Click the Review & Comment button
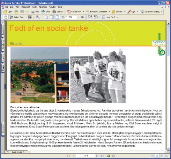Screen dimensions: 171x159 point(96,12)
